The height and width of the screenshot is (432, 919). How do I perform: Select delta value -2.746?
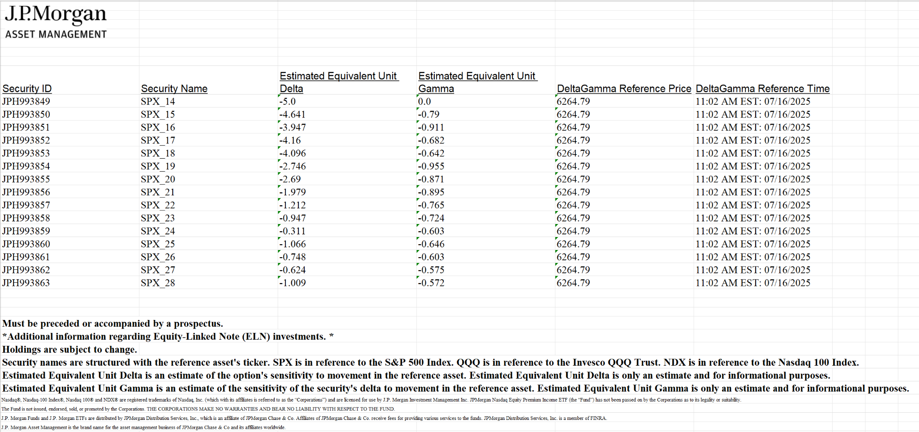(293, 167)
